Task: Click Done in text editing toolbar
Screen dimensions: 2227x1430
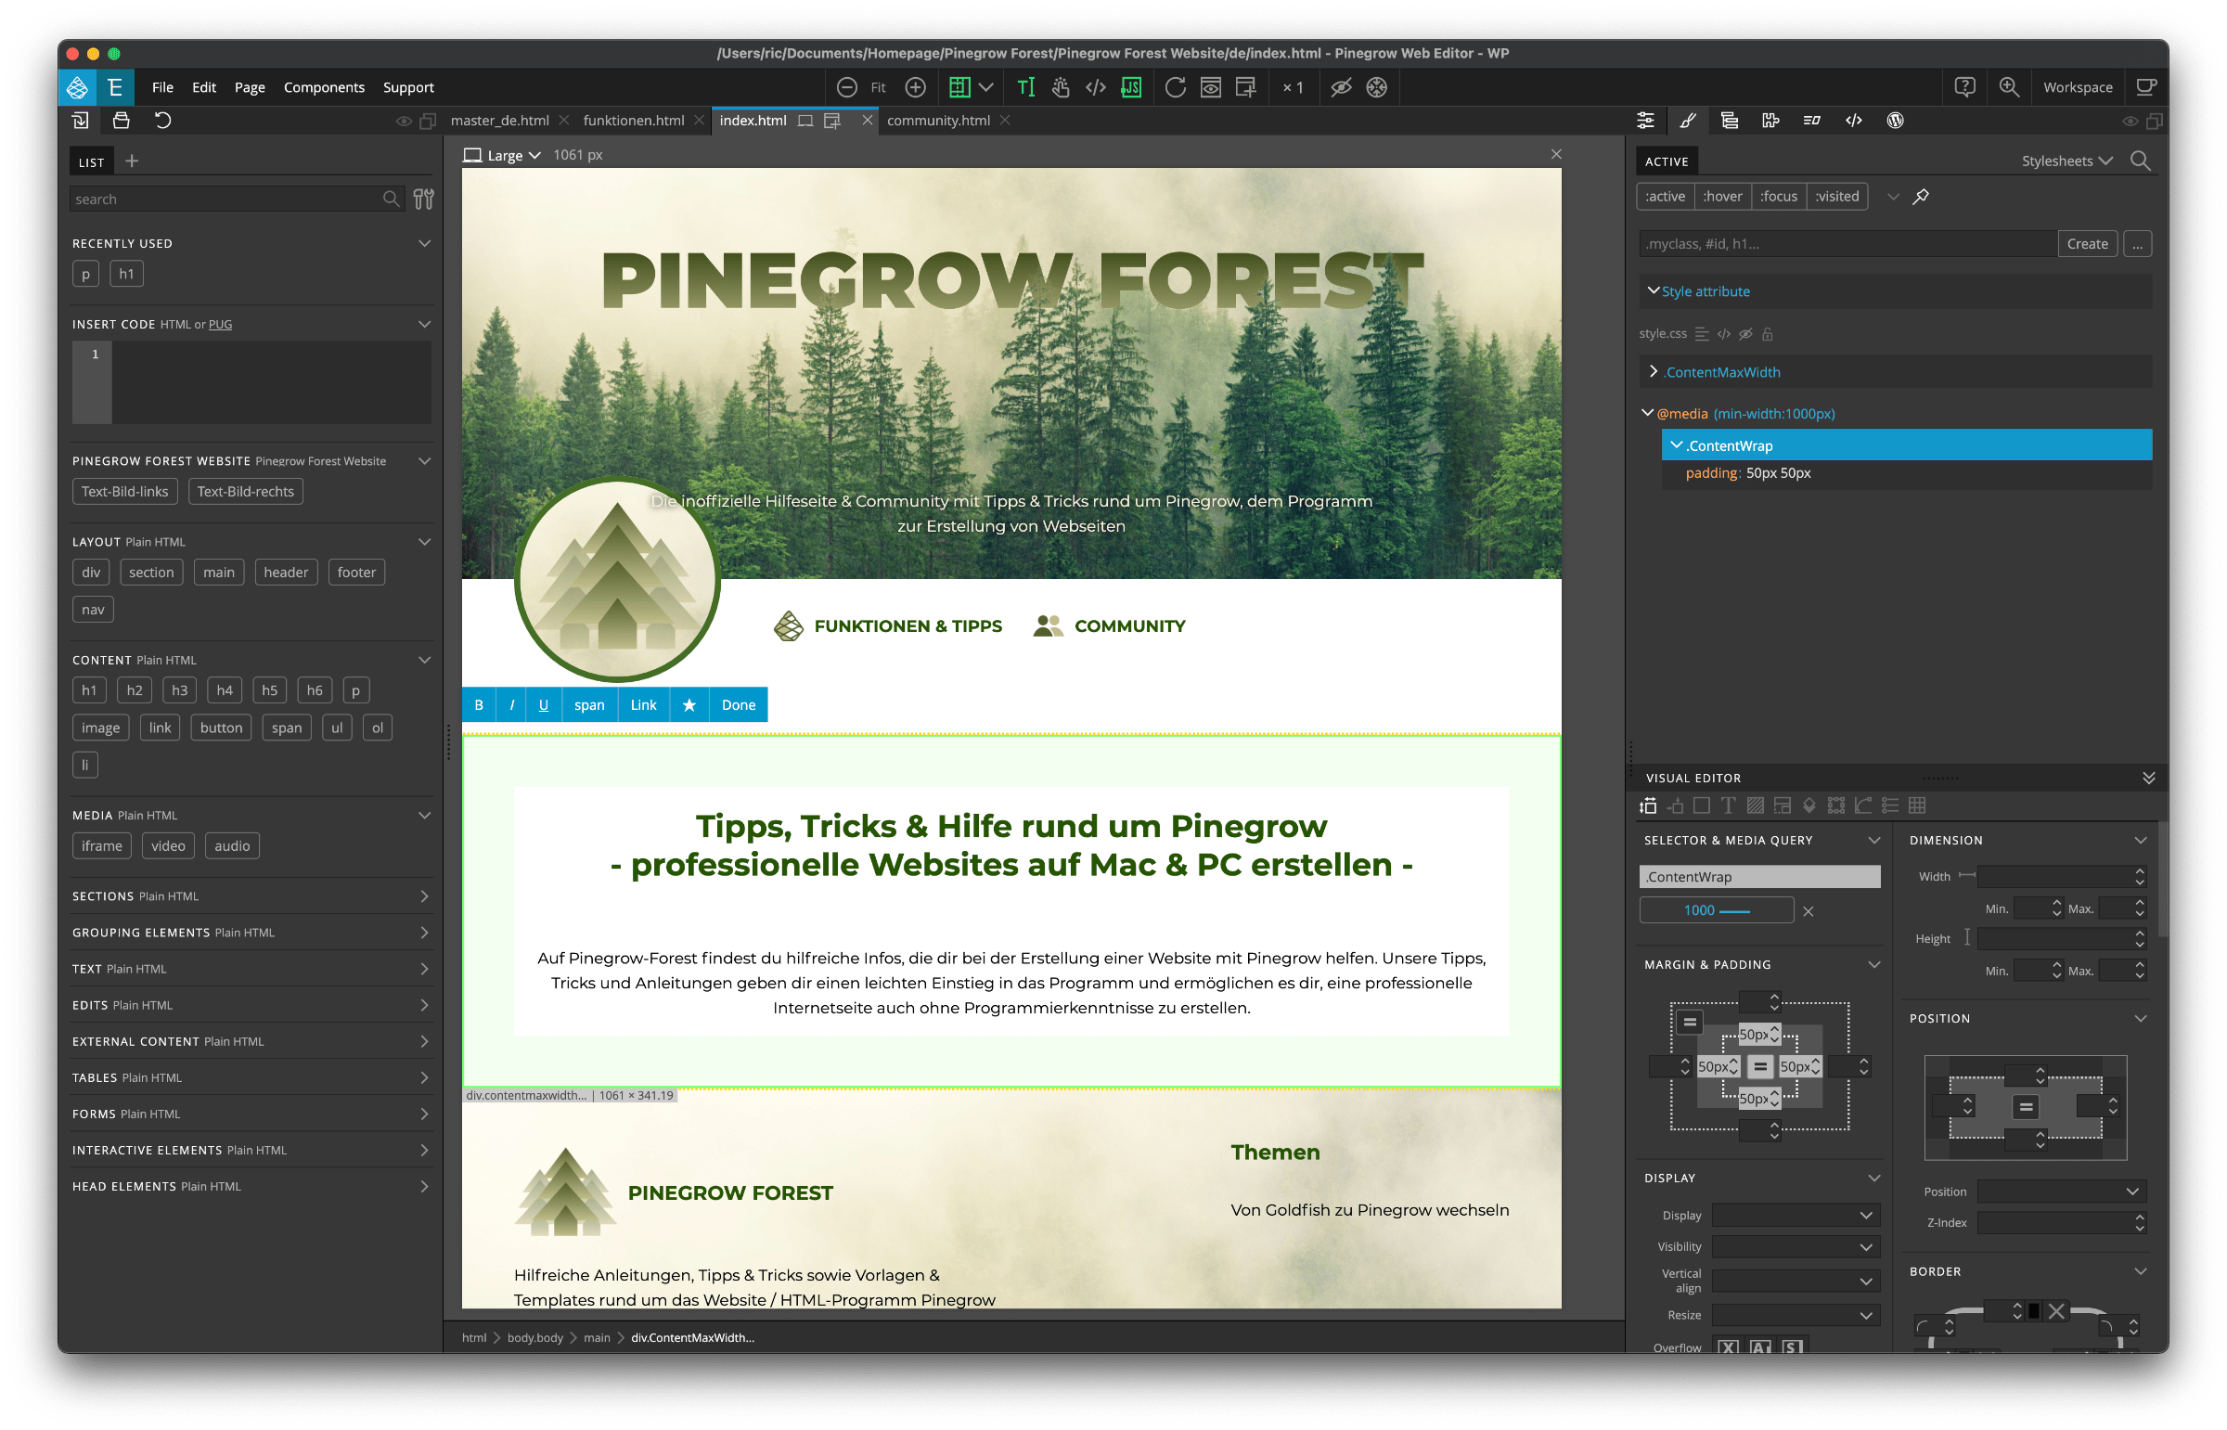Action: (x=738, y=704)
